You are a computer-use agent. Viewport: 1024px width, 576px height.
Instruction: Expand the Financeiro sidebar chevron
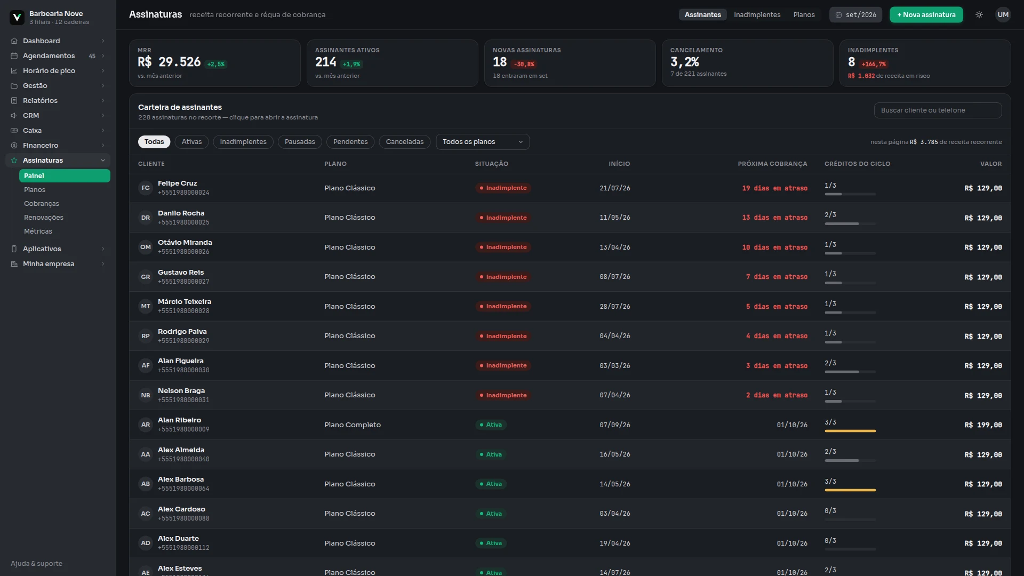click(x=103, y=146)
